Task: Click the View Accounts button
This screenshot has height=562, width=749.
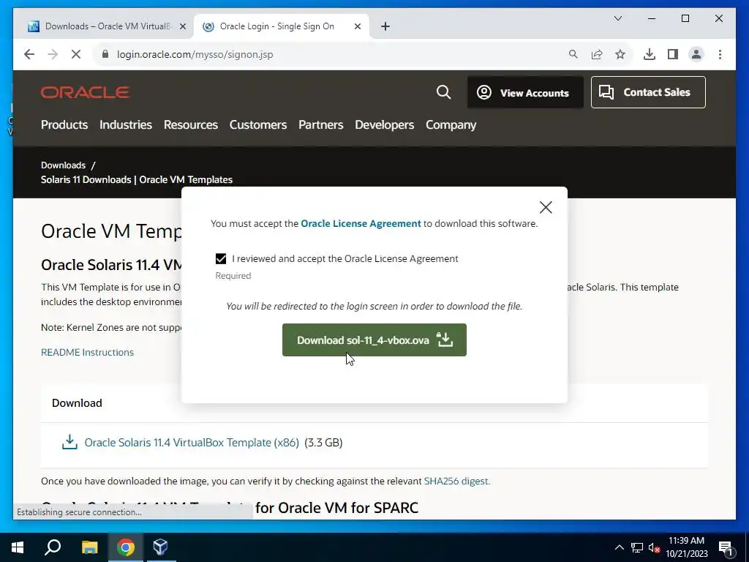Action: [525, 92]
